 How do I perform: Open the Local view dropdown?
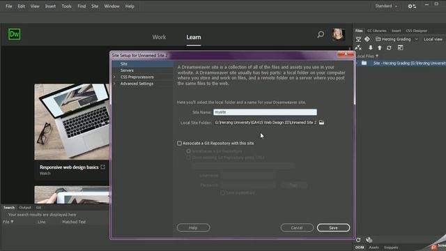433,39
